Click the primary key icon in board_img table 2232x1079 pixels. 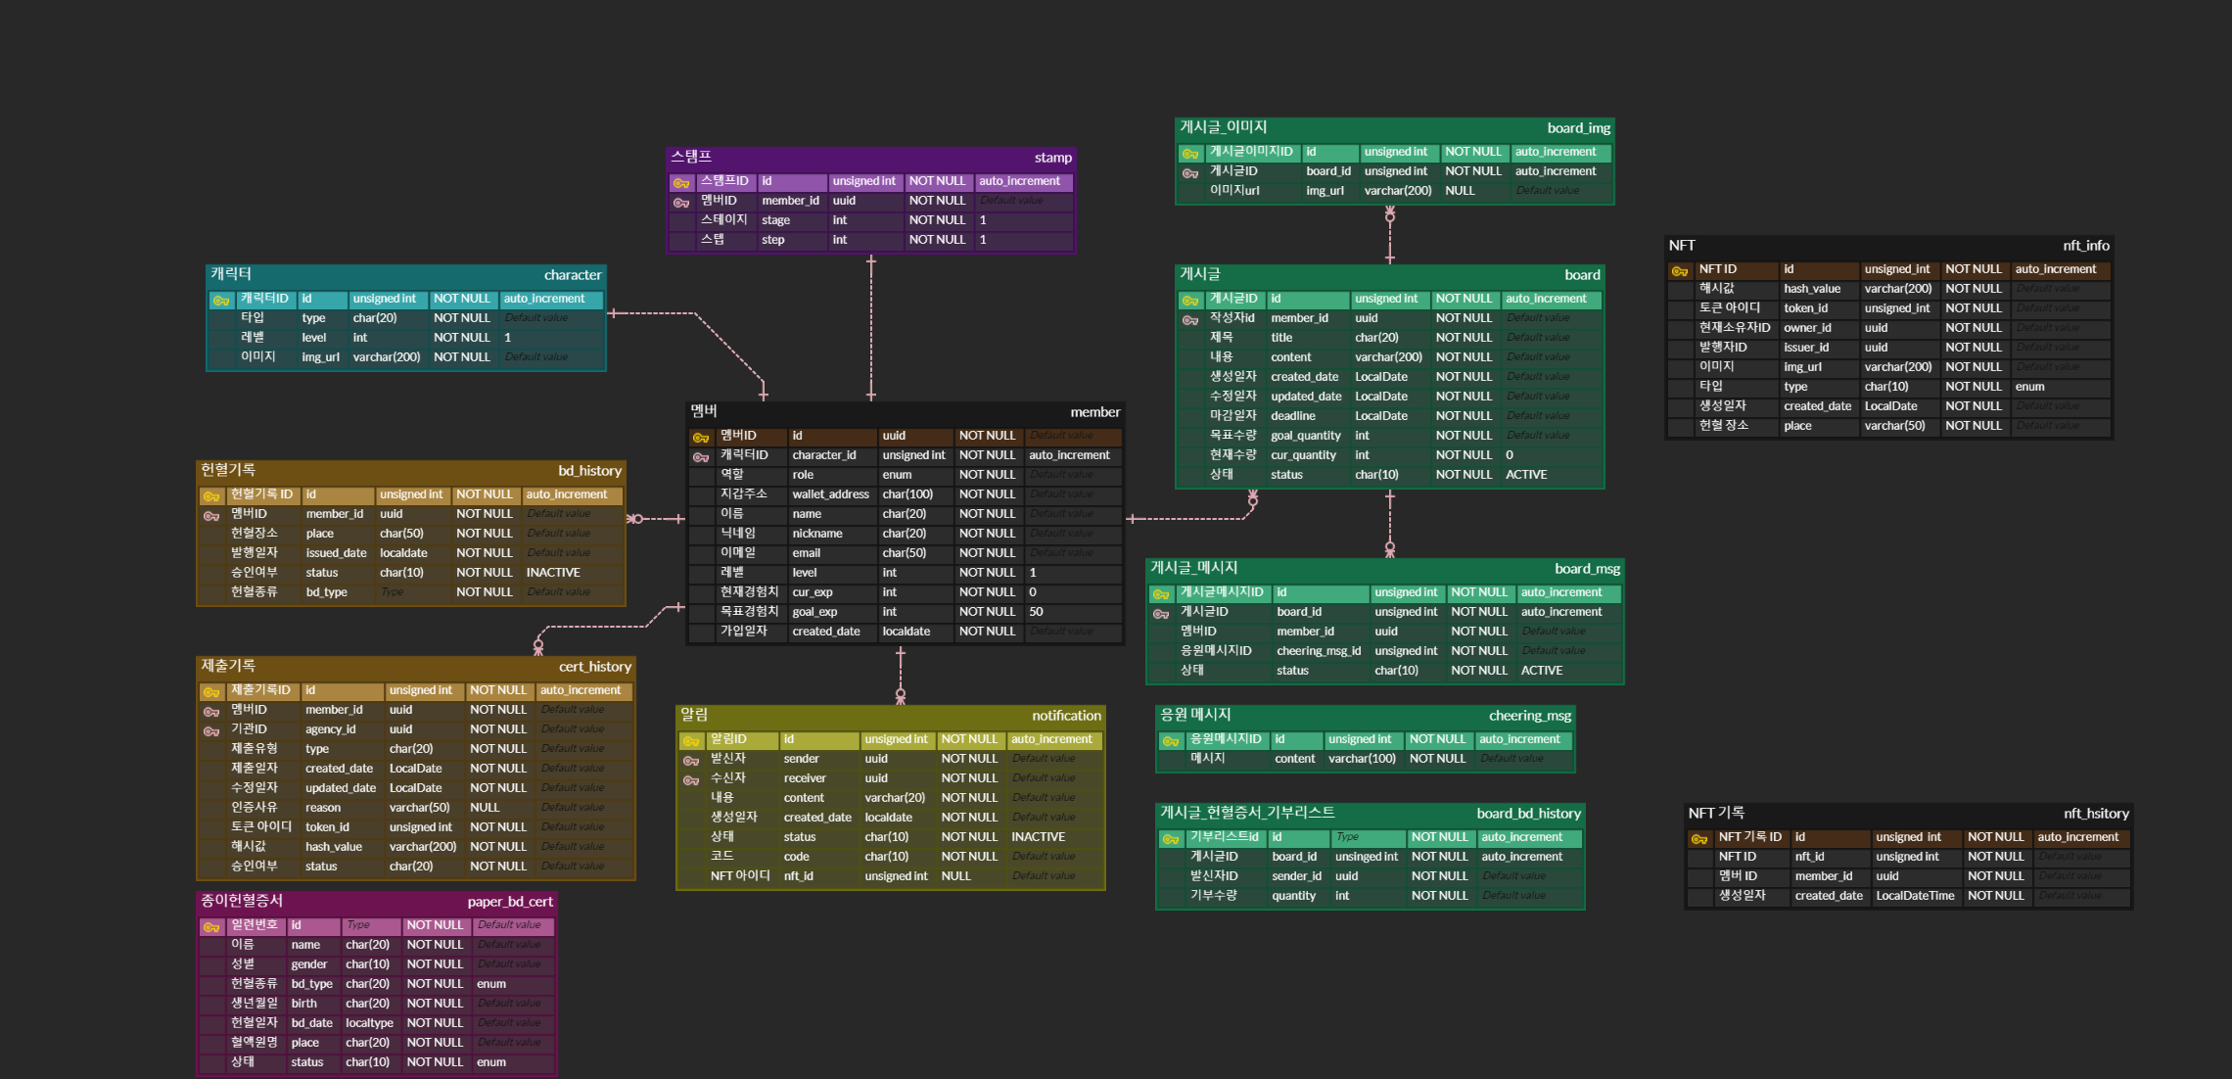pyautogui.click(x=1189, y=154)
